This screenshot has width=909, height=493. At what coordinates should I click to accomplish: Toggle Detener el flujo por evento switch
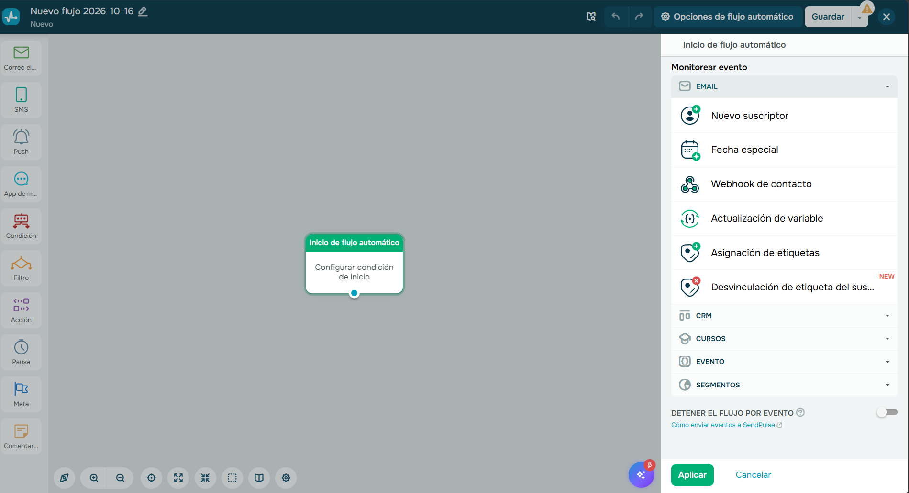pos(887,412)
